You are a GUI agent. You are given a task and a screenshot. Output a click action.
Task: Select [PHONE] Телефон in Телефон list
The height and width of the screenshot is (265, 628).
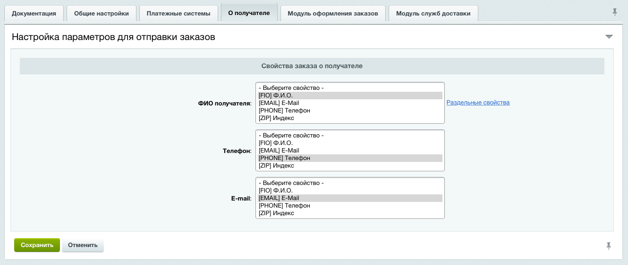point(350,158)
